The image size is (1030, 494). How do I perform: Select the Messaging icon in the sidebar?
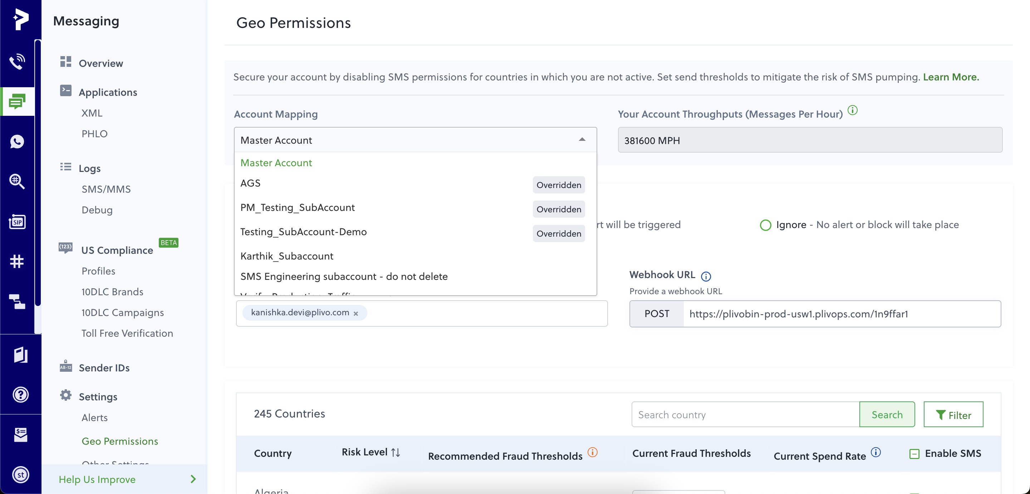pos(17,101)
